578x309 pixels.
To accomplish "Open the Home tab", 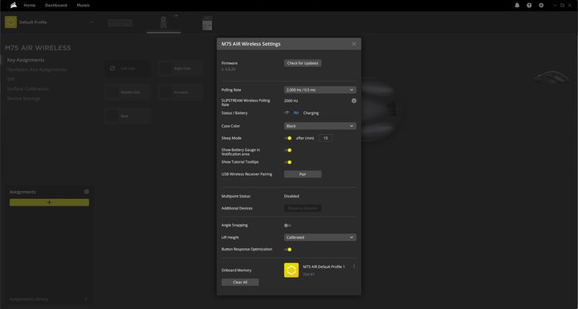I will [30, 5].
